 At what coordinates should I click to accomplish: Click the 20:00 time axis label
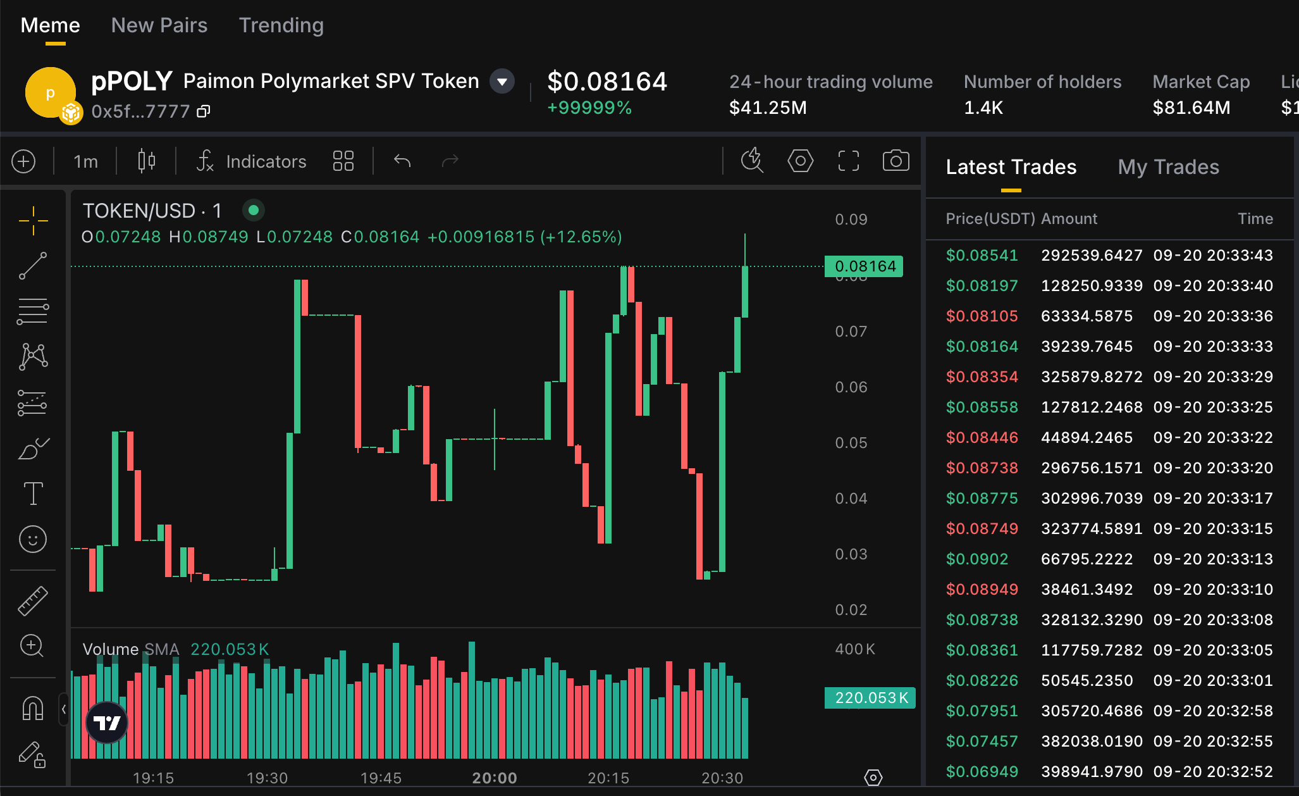click(x=495, y=778)
